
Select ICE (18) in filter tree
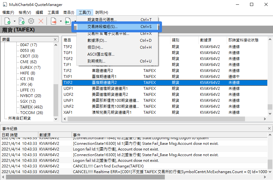coord(27,79)
